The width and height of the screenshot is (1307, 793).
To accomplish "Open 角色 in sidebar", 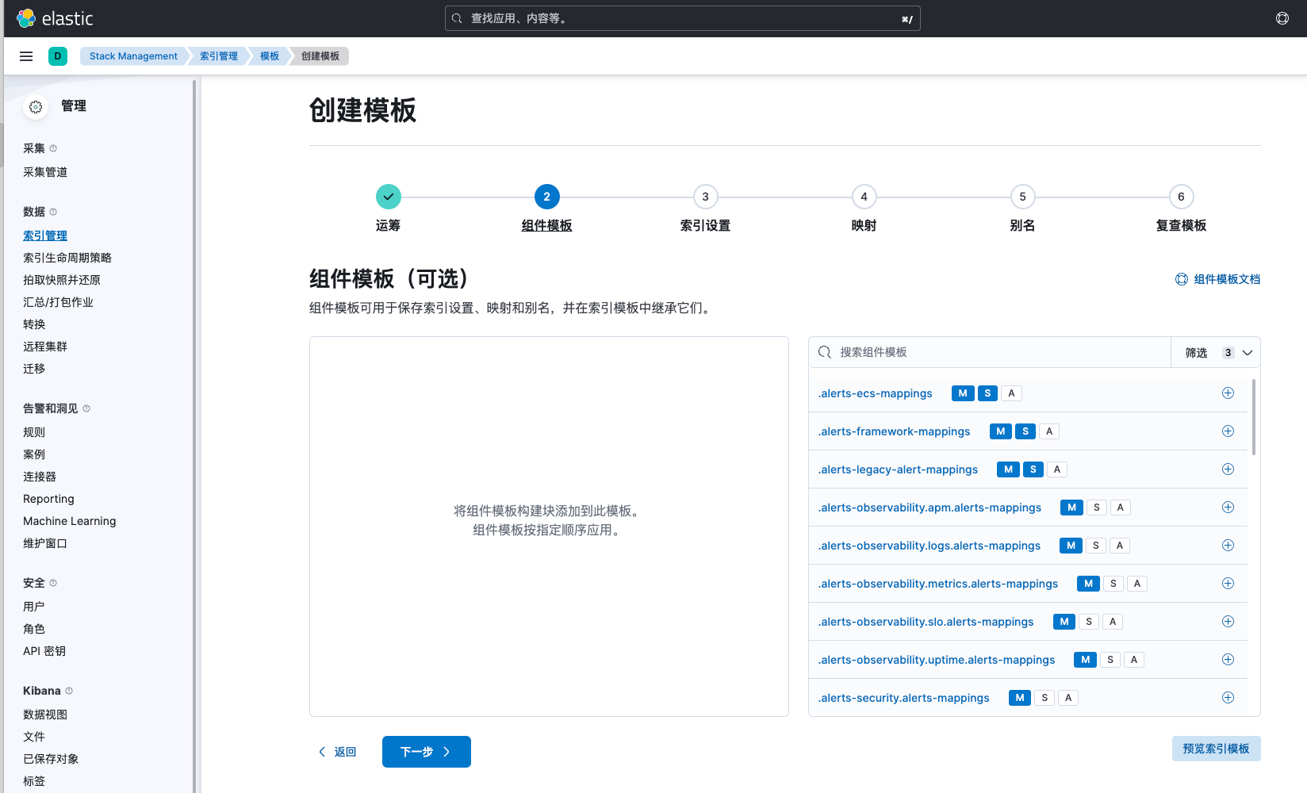I will [x=34, y=629].
